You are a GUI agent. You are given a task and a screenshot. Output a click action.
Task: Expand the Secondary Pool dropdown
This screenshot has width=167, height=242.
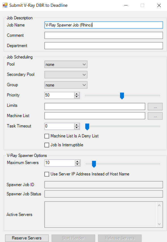click(66, 75)
